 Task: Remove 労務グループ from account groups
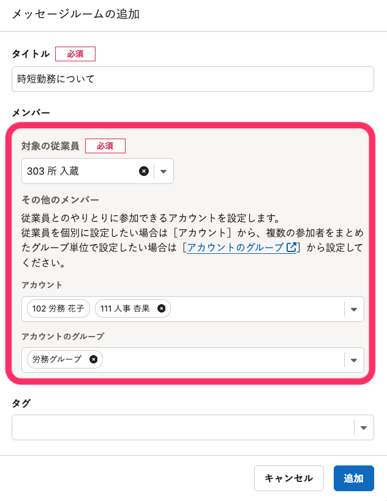pos(93,359)
